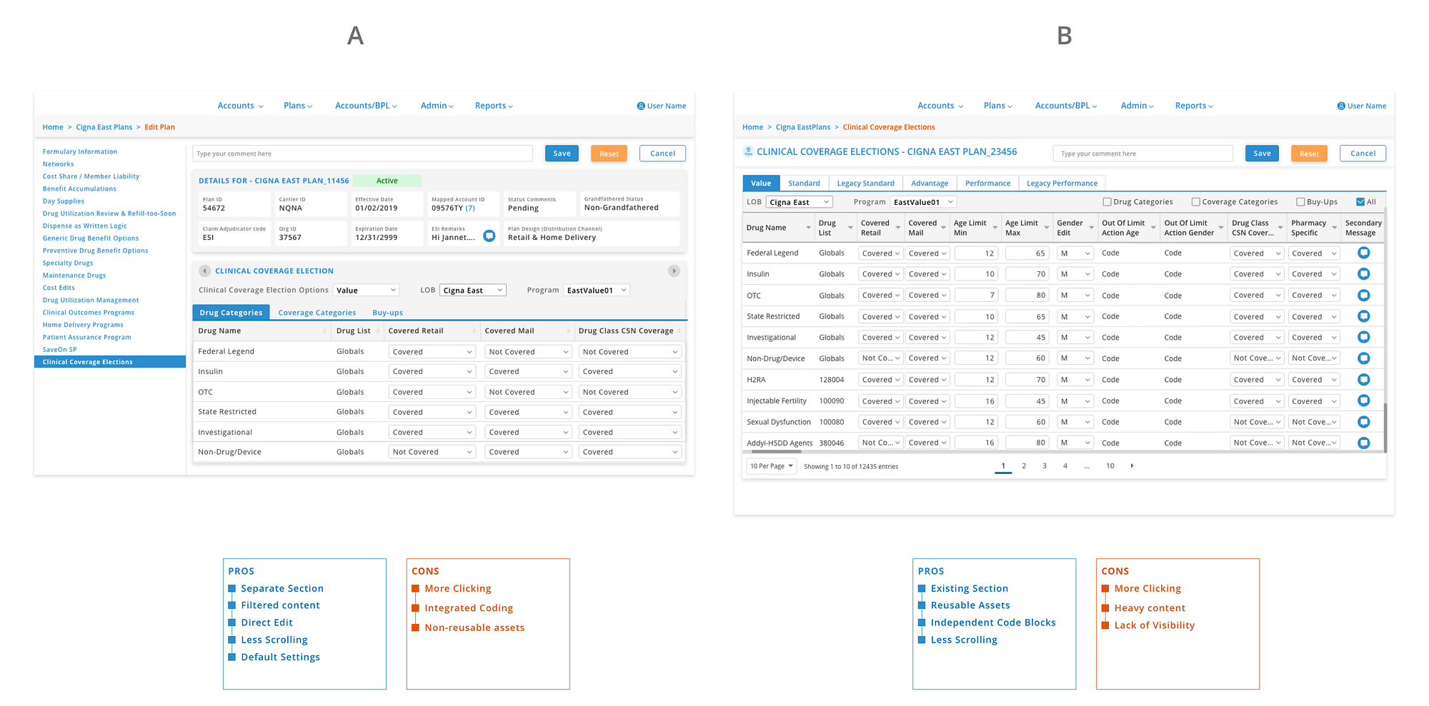1429x706 pixels.
Task: Enable Coverage Categories checkbox in panel B
Action: pyautogui.click(x=1195, y=202)
